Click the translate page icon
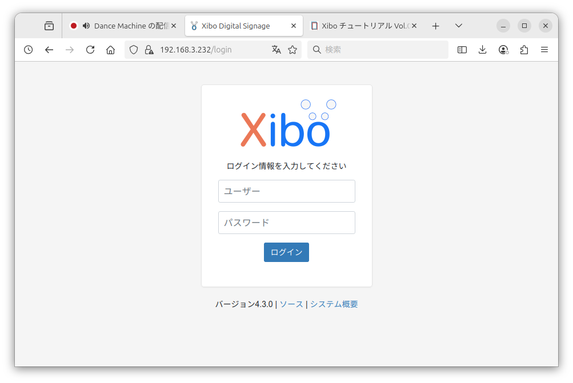This screenshot has height=383, width=573. (x=277, y=50)
